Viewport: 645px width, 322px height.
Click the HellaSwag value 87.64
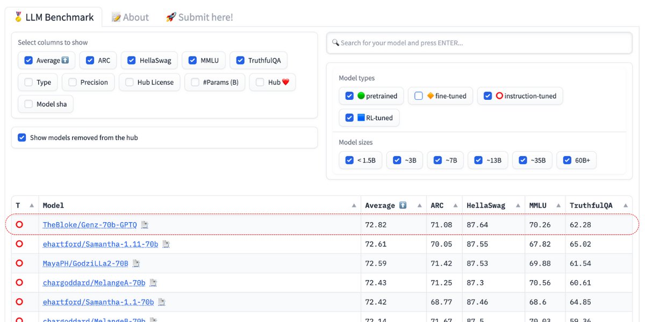[477, 225]
